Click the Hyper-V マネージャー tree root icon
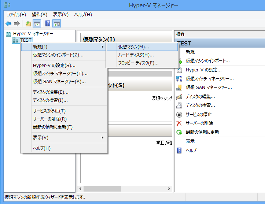Image resolution: width=265 pixels, height=204 pixels. (8, 34)
